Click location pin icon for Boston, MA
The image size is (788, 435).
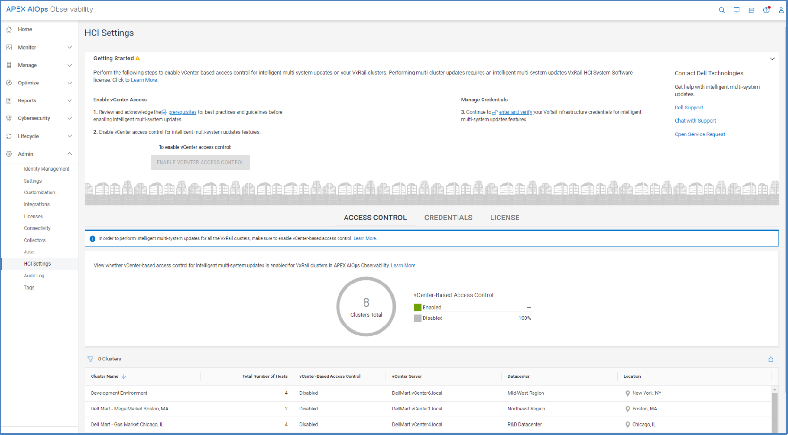[x=627, y=409]
